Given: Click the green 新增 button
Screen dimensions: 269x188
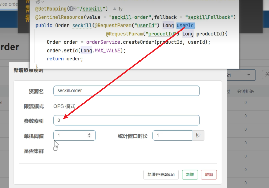Looking at the screenshot, I should (190, 175).
